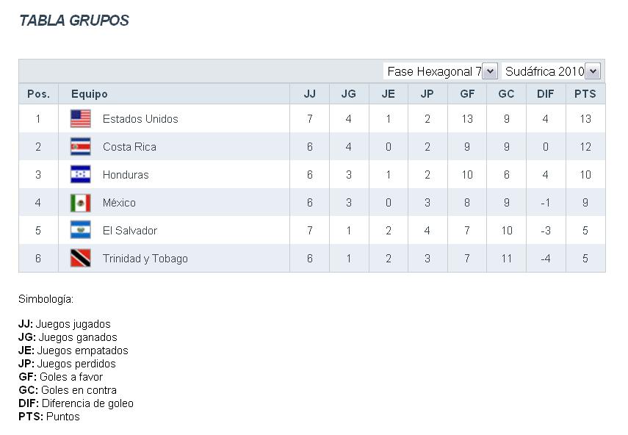Click the Costa Rica flag icon
Screen dimensions: 628x435
[80, 146]
